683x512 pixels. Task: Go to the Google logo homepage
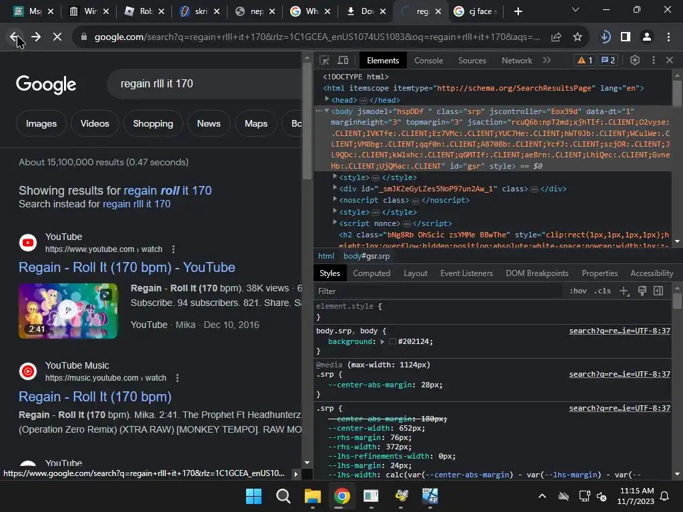tap(46, 84)
